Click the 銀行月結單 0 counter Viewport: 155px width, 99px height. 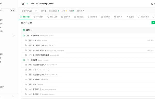pos(54,11)
